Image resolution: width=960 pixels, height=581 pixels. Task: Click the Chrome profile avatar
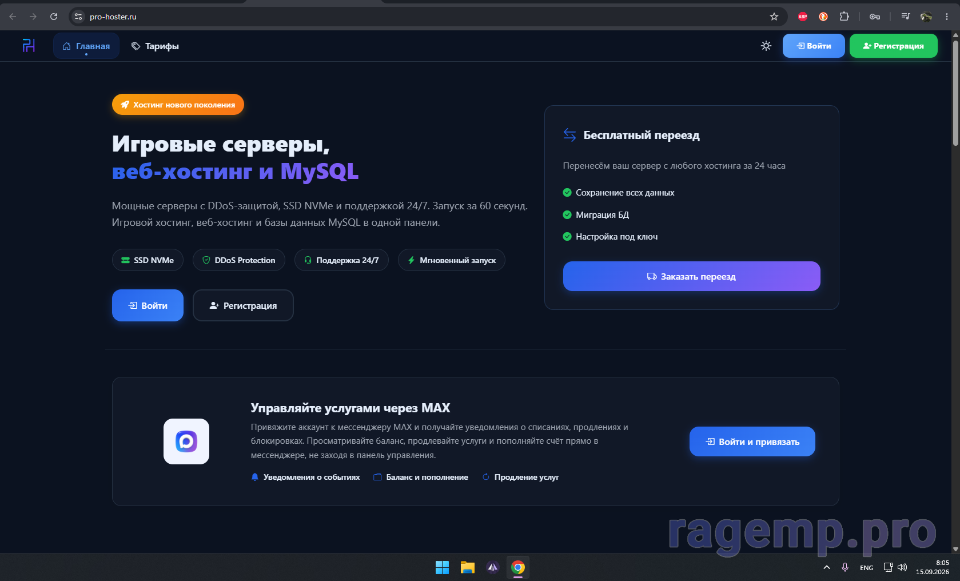(926, 17)
